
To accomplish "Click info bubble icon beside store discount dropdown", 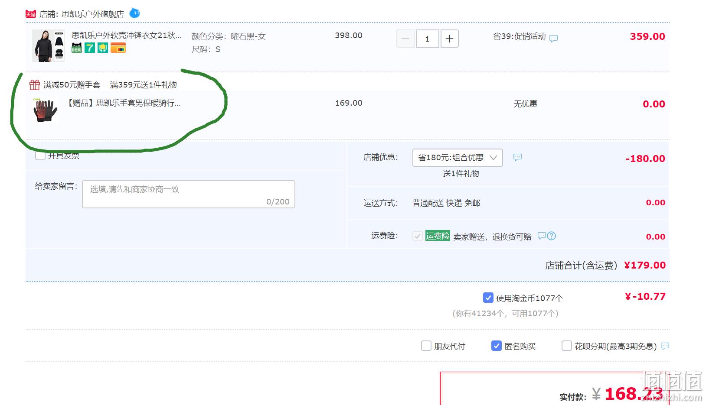I will click(x=517, y=157).
